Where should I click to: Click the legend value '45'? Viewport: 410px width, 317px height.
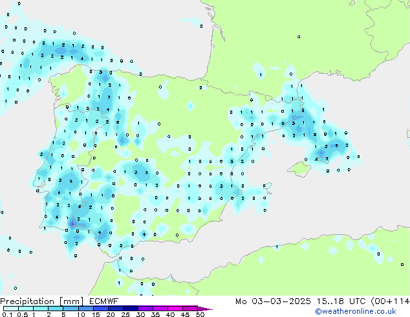(185, 314)
